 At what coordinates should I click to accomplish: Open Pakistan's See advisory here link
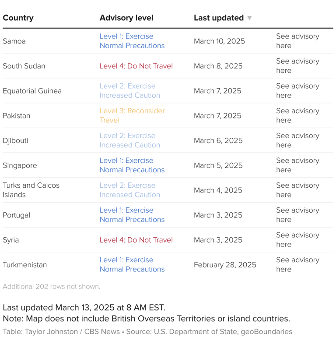click(x=297, y=115)
